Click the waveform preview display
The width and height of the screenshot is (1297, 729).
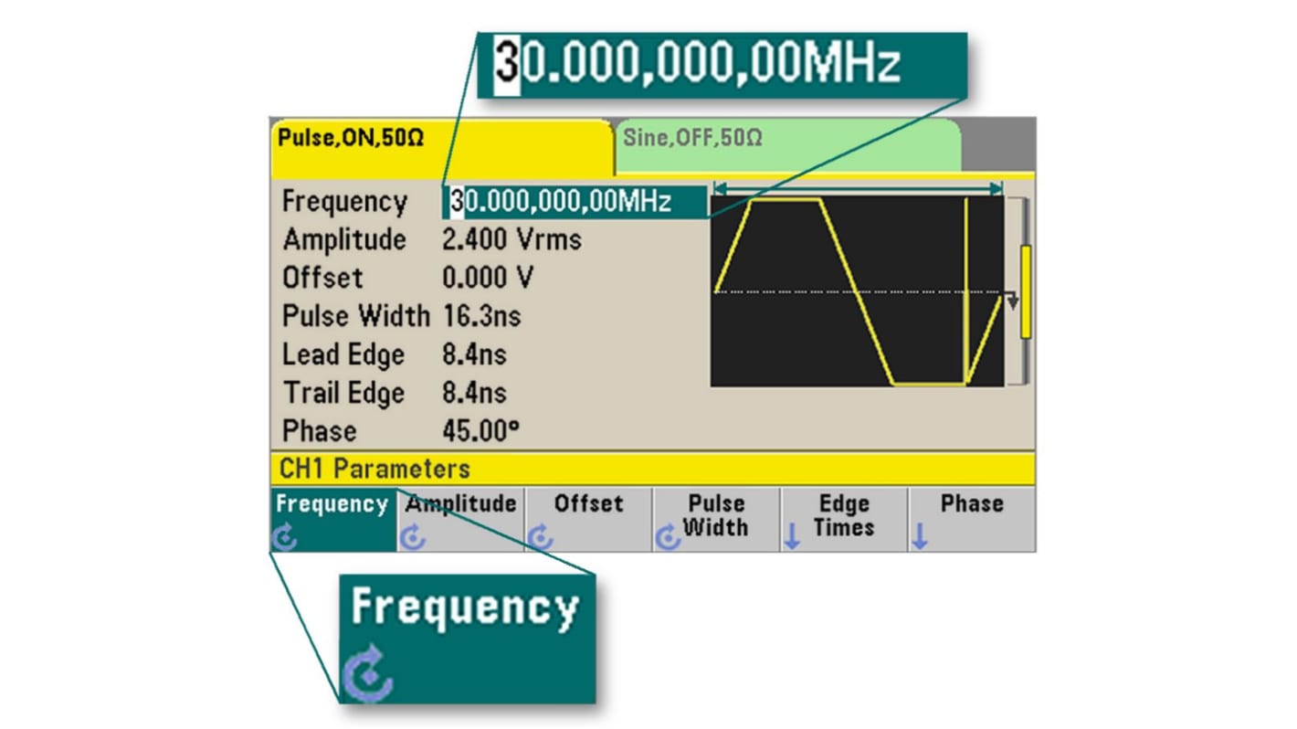point(857,291)
